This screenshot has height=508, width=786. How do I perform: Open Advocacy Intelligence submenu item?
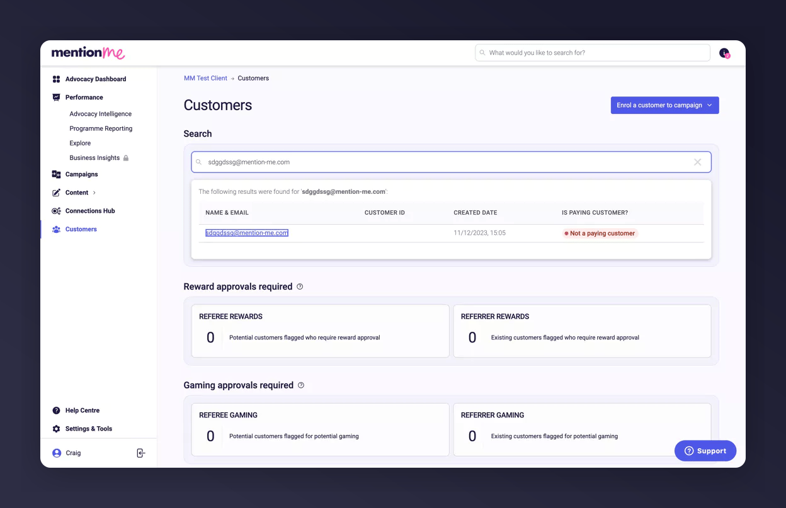tap(101, 114)
